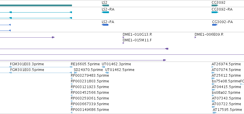Select the wide teal gene bar

(x=36, y=5)
